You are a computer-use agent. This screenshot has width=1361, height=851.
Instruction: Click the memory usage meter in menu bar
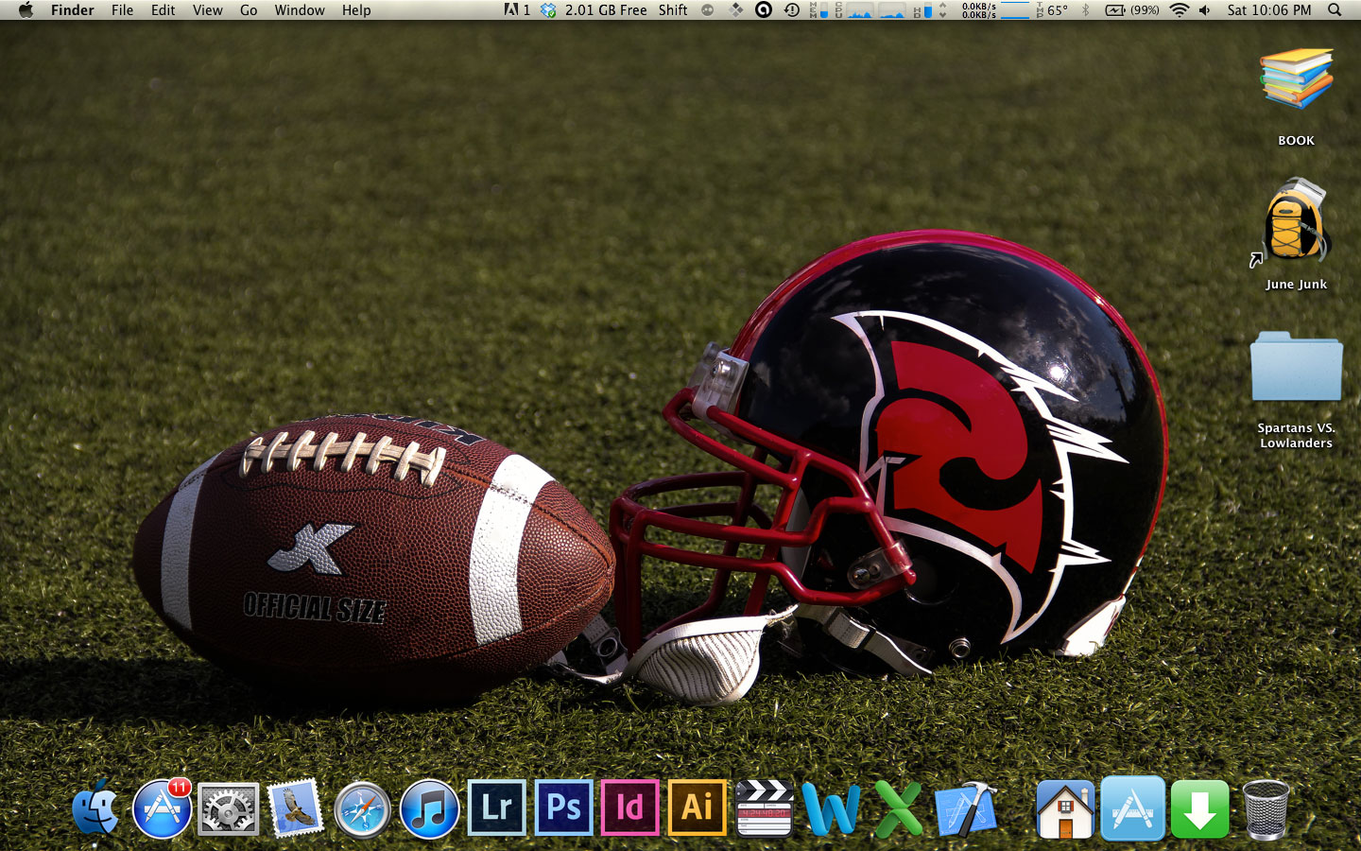[818, 10]
